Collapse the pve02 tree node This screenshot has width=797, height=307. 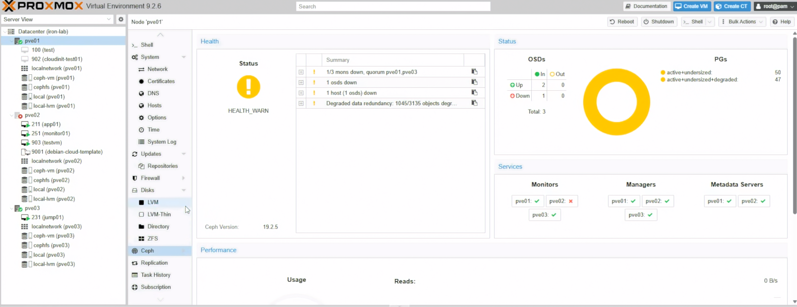click(x=12, y=115)
